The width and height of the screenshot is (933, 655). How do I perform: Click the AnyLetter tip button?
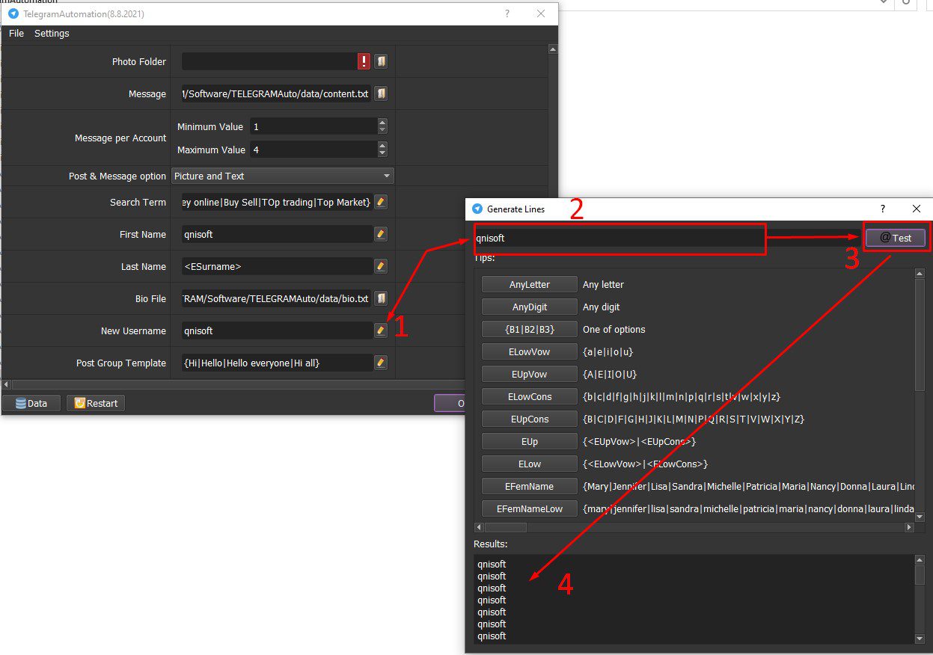pos(530,284)
